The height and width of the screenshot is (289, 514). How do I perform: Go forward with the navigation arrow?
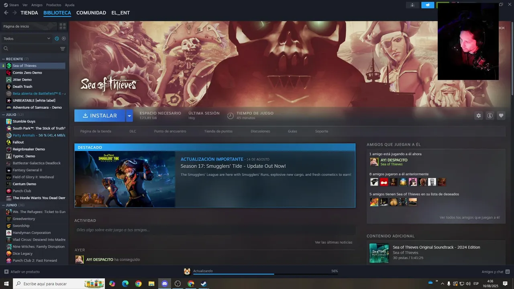tap(14, 13)
